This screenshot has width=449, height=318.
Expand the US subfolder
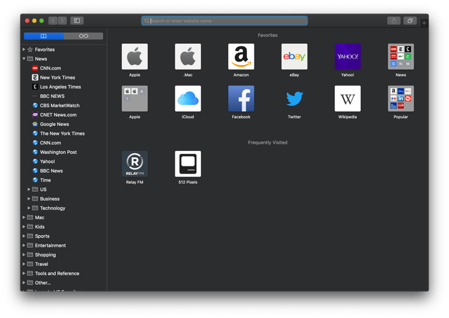(x=29, y=189)
